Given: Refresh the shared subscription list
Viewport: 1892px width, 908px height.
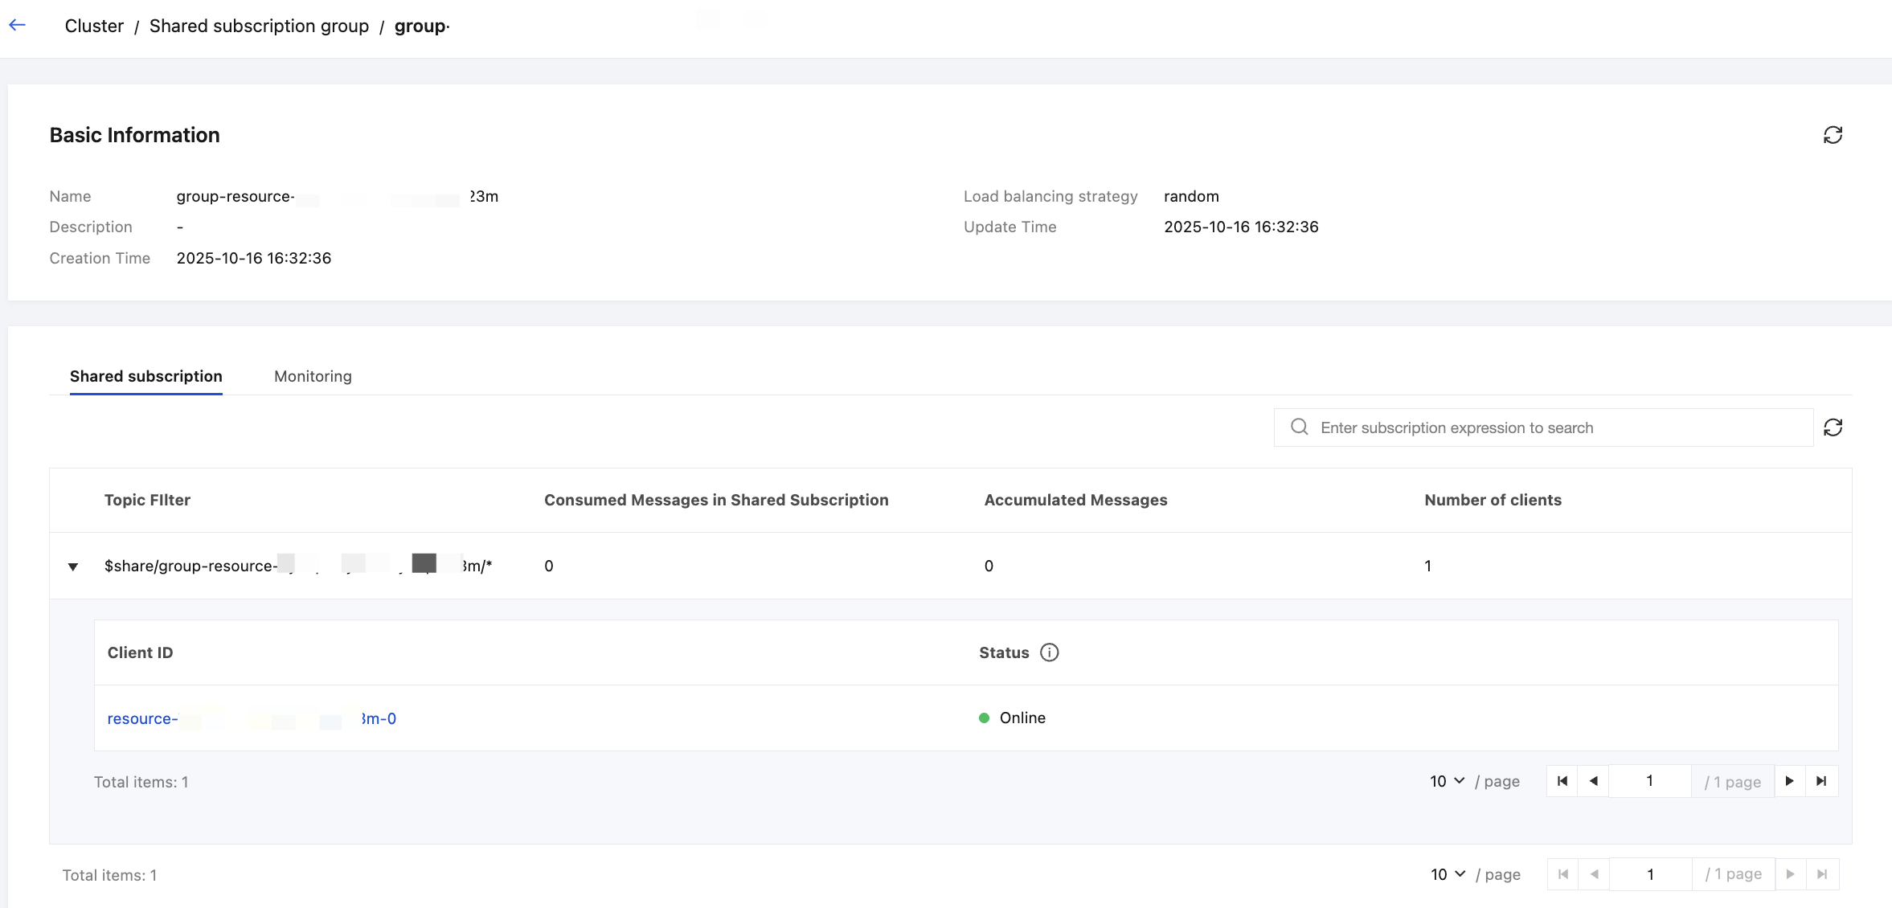Looking at the screenshot, I should 1833,427.
